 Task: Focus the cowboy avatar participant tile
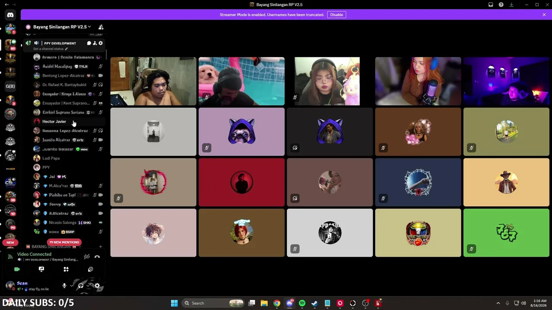coord(506,182)
